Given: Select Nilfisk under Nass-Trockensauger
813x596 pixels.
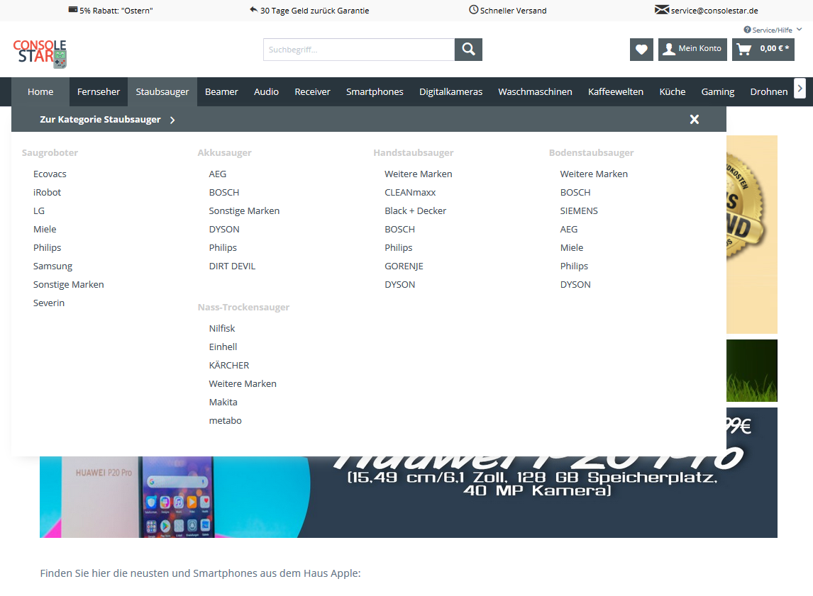Looking at the screenshot, I should click(222, 328).
